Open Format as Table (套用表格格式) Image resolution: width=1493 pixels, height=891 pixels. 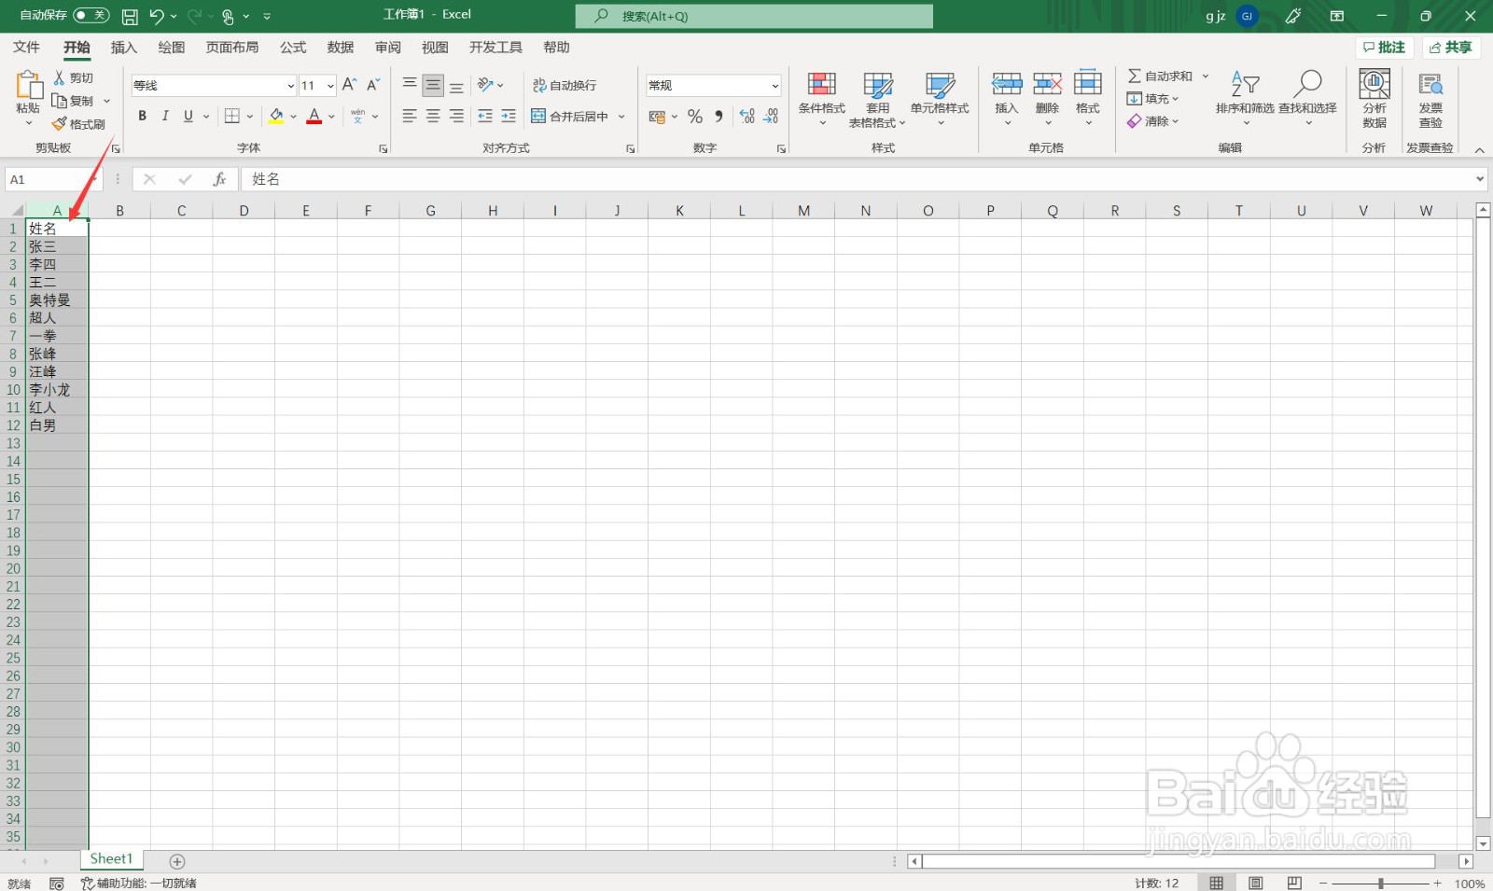point(877,100)
